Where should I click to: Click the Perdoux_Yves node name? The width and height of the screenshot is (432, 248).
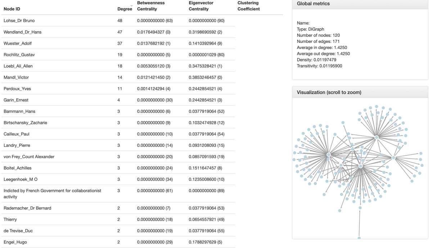[17, 89]
